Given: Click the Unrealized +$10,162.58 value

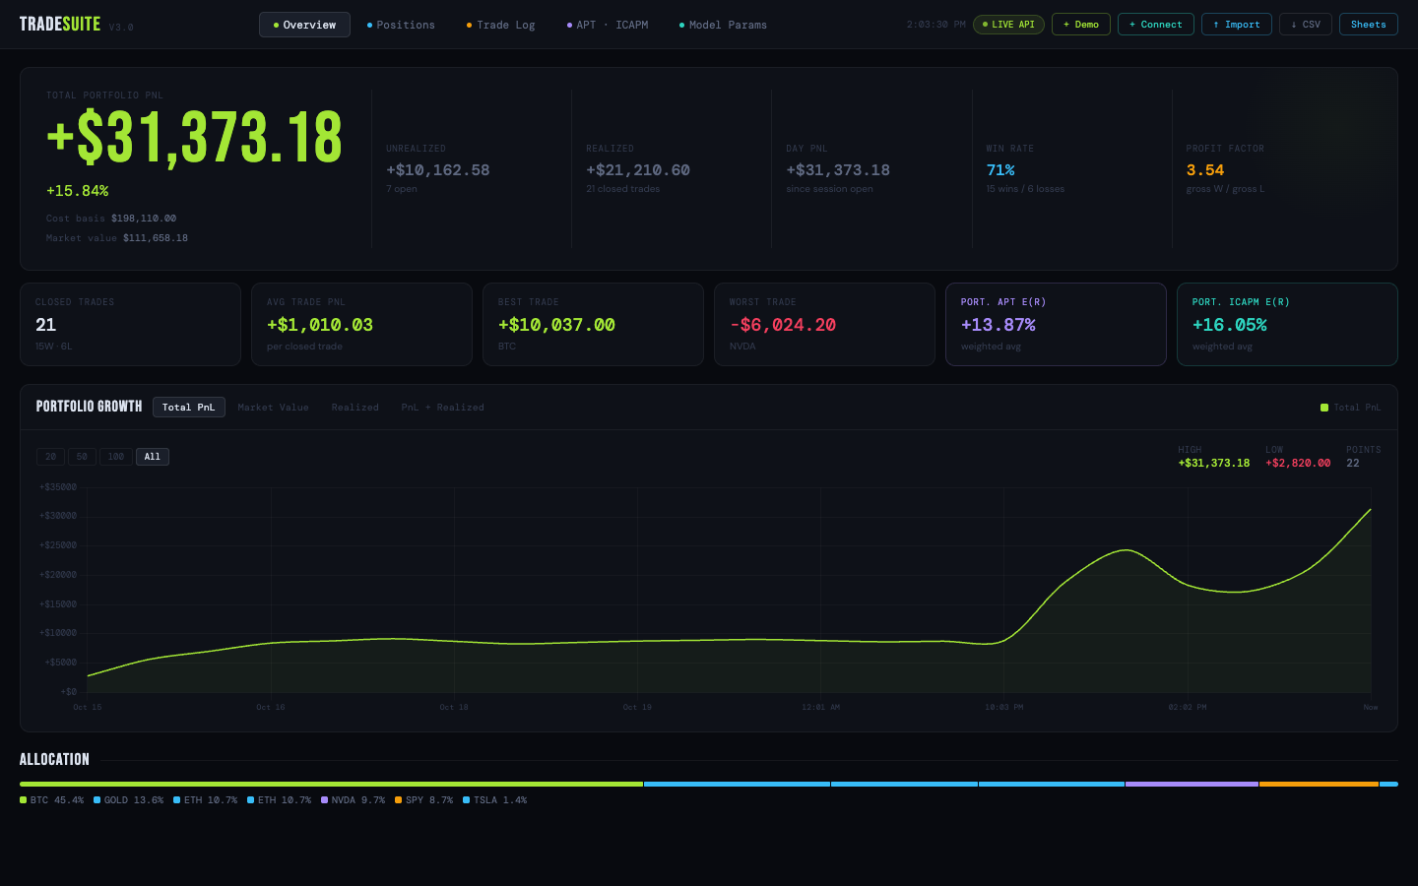Looking at the screenshot, I should 438,170.
